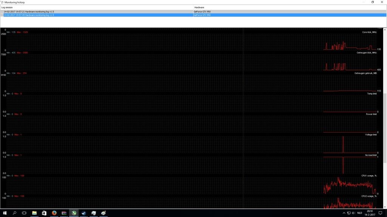Screen dimensions: 387x217
Task: Click the Task View icon
Action: [25, 213]
